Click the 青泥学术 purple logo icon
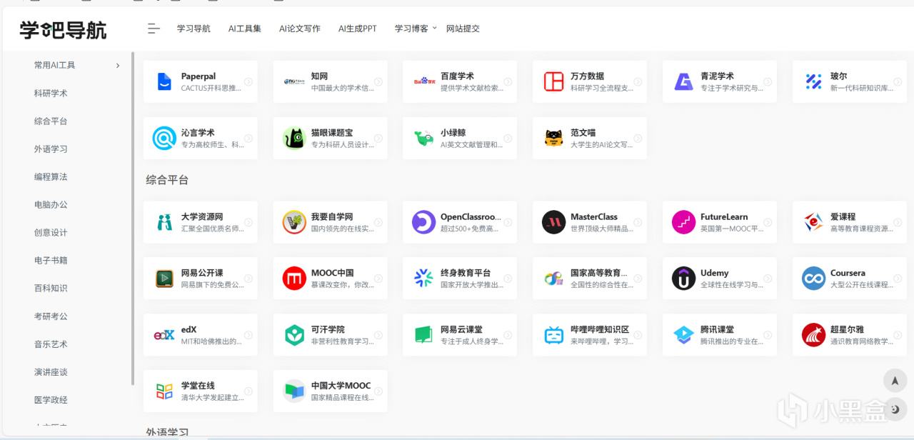Screen dimensions: 914x440 click(x=683, y=81)
